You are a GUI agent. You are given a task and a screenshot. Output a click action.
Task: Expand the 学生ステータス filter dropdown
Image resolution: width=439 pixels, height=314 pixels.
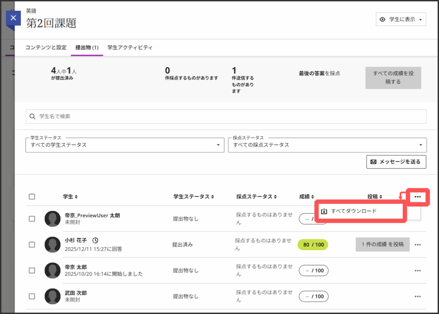pyautogui.click(x=125, y=145)
